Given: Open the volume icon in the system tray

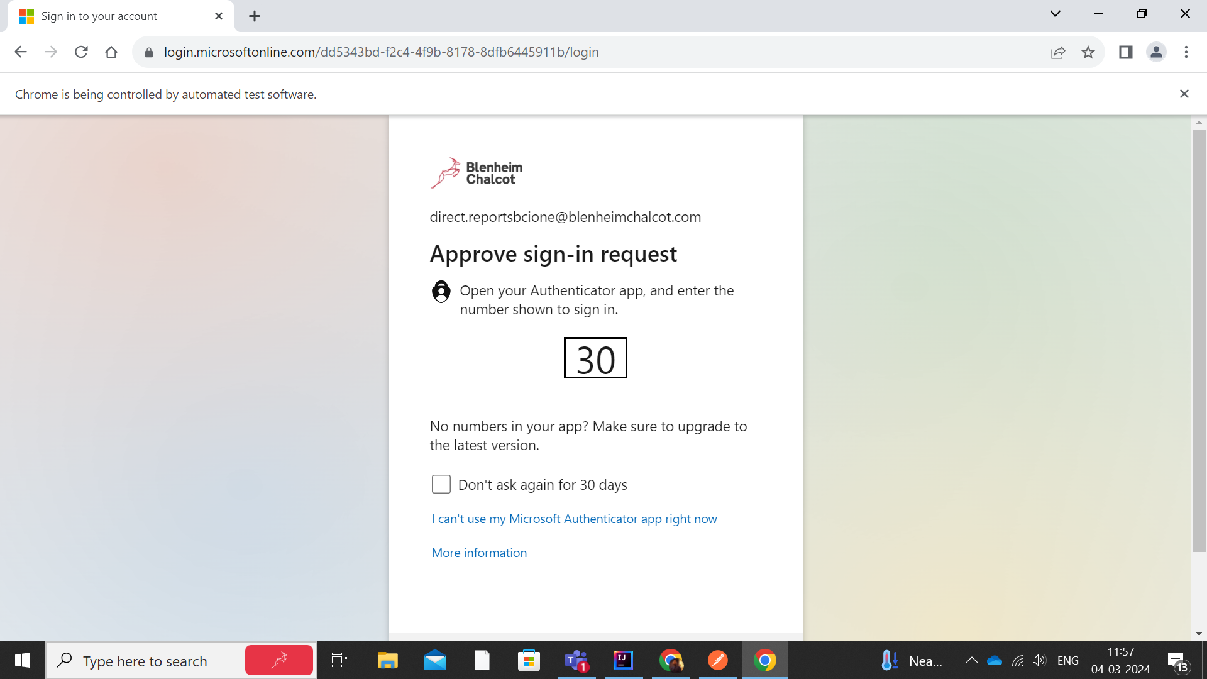Looking at the screenshot, I should pyautogui.click(x=1039, y=660).
